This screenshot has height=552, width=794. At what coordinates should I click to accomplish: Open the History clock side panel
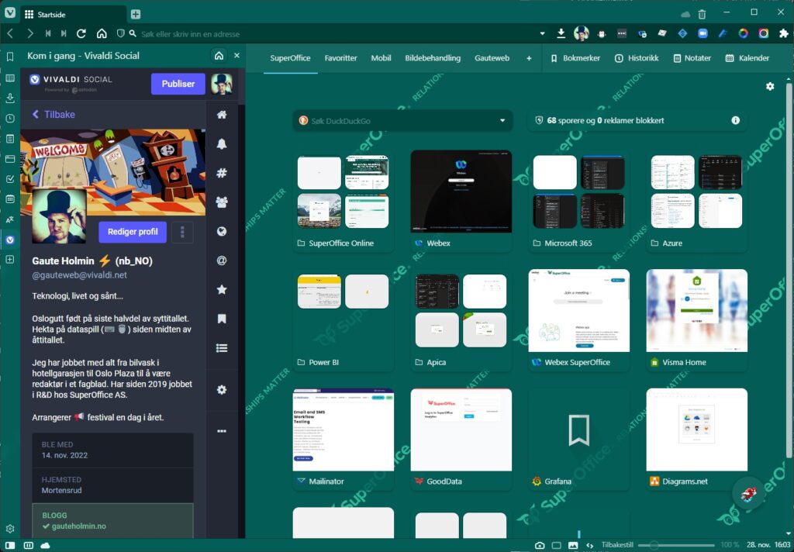click(x=9, y=119)
